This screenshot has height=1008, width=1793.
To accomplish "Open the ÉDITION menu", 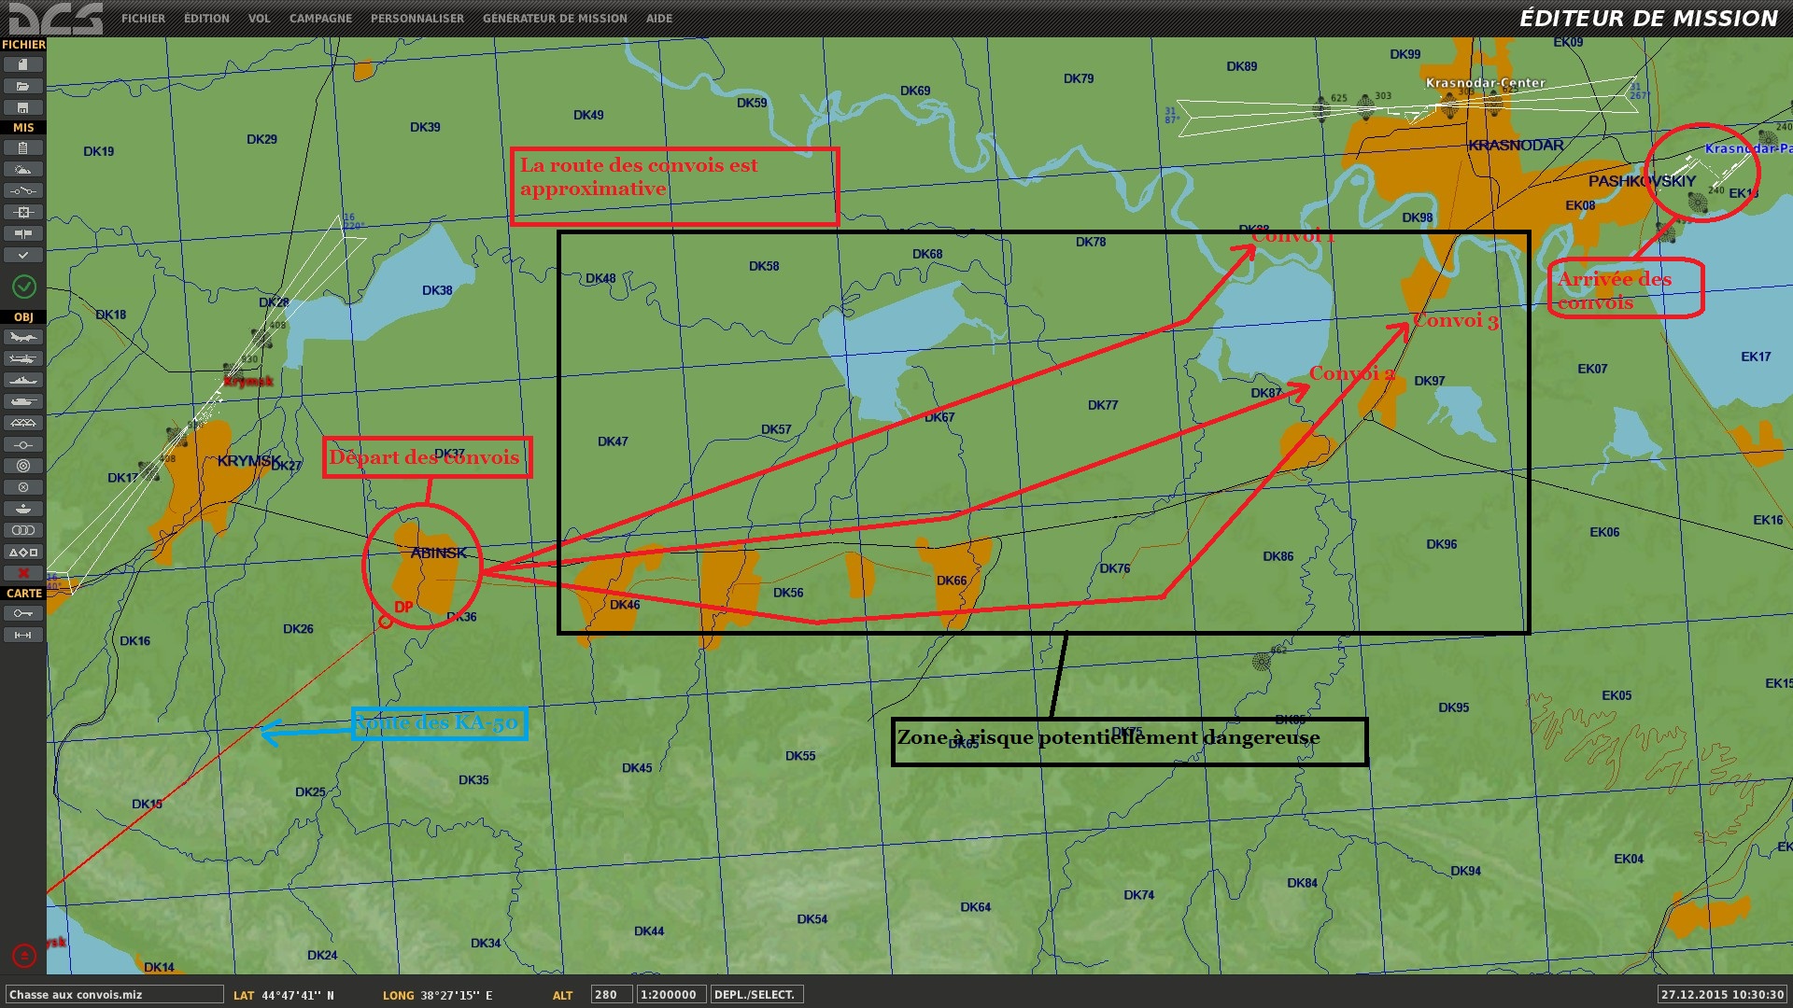I will [x=206, y=19].
